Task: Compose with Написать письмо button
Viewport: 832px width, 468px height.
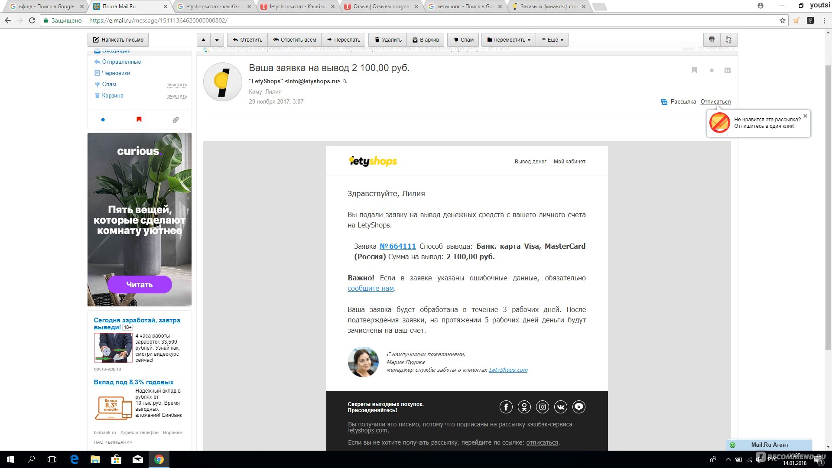Action: coord(118,40)
